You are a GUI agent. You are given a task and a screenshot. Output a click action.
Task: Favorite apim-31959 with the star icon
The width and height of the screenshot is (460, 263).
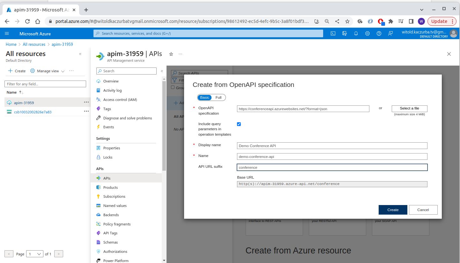pyautogui.click(x=171, y=54)
